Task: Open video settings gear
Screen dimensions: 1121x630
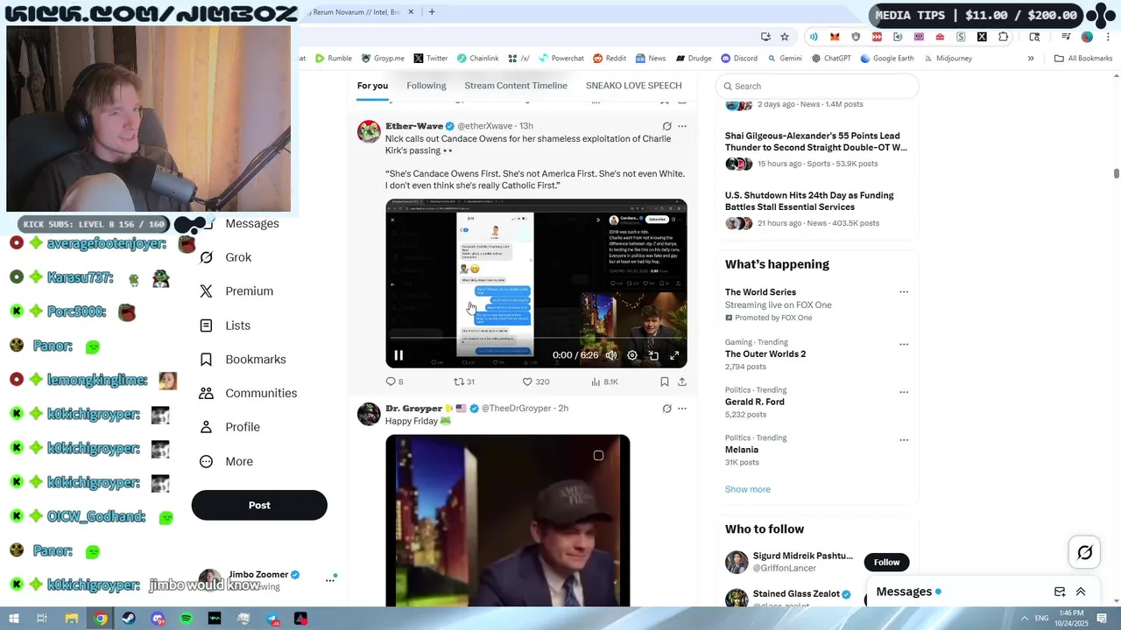Action: (632, 355)
